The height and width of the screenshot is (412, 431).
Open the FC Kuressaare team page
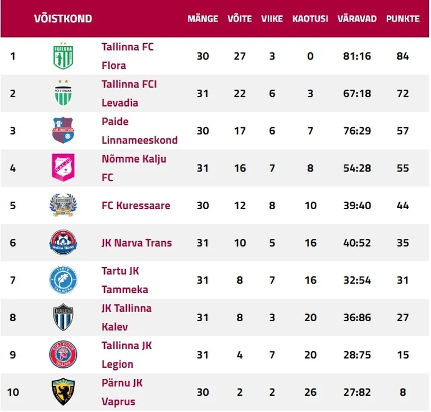point(136,205)
